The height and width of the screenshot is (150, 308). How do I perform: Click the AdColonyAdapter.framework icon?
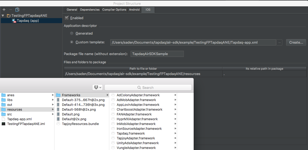(x=113, y=95)
